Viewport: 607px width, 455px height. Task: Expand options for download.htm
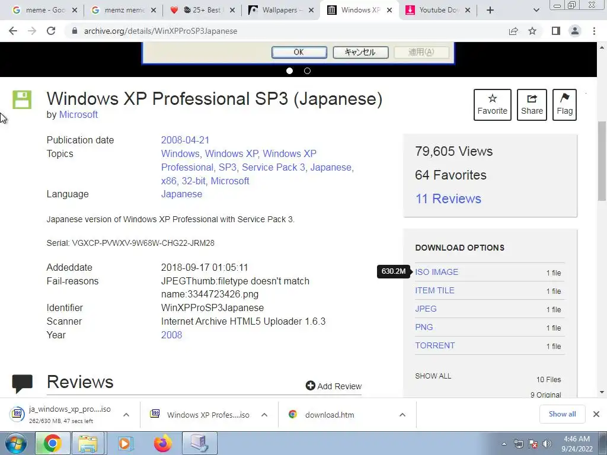click(x=402, y=415)
